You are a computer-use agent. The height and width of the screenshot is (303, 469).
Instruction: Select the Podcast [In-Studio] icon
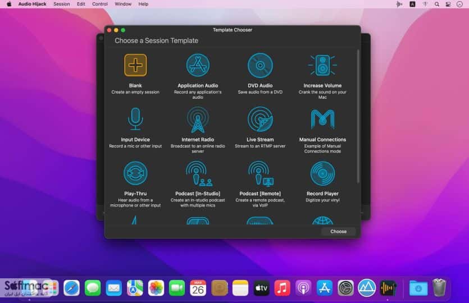[x=199, y=173]
